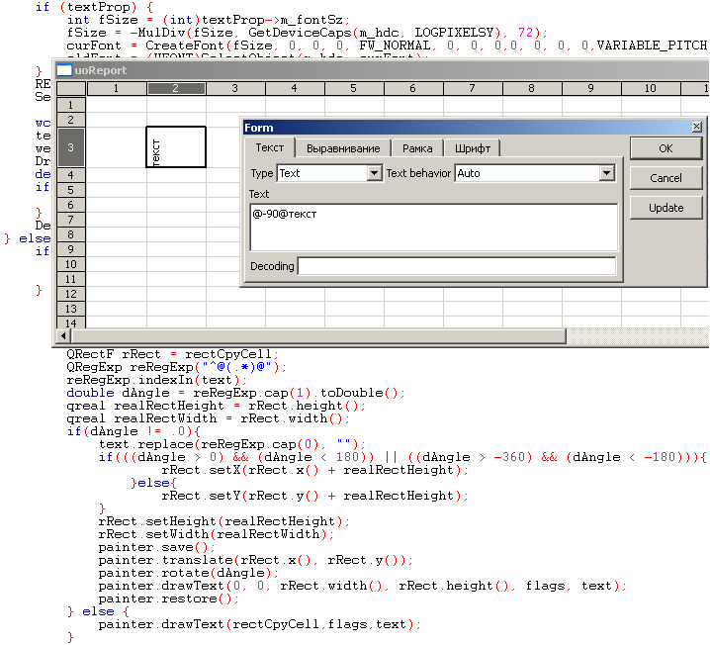This screenshot has height=645, width=710.
Task: Switch to the Выравнивание tab
Action: coord(342,148)
